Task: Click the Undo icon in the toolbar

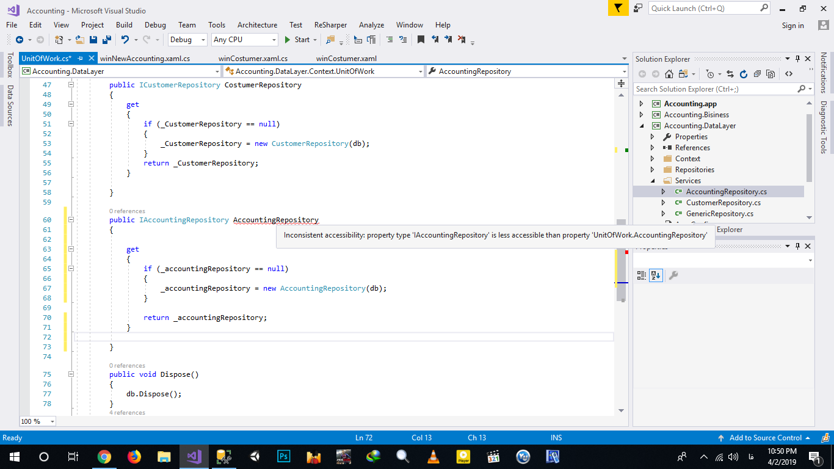Action: point(125,40)
